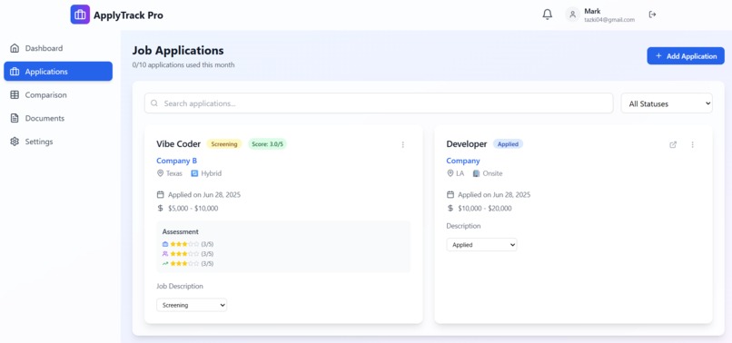This screenshot has width=732, height=343.
Task: Go to Dashboard in sidebar
Action: 58,48
